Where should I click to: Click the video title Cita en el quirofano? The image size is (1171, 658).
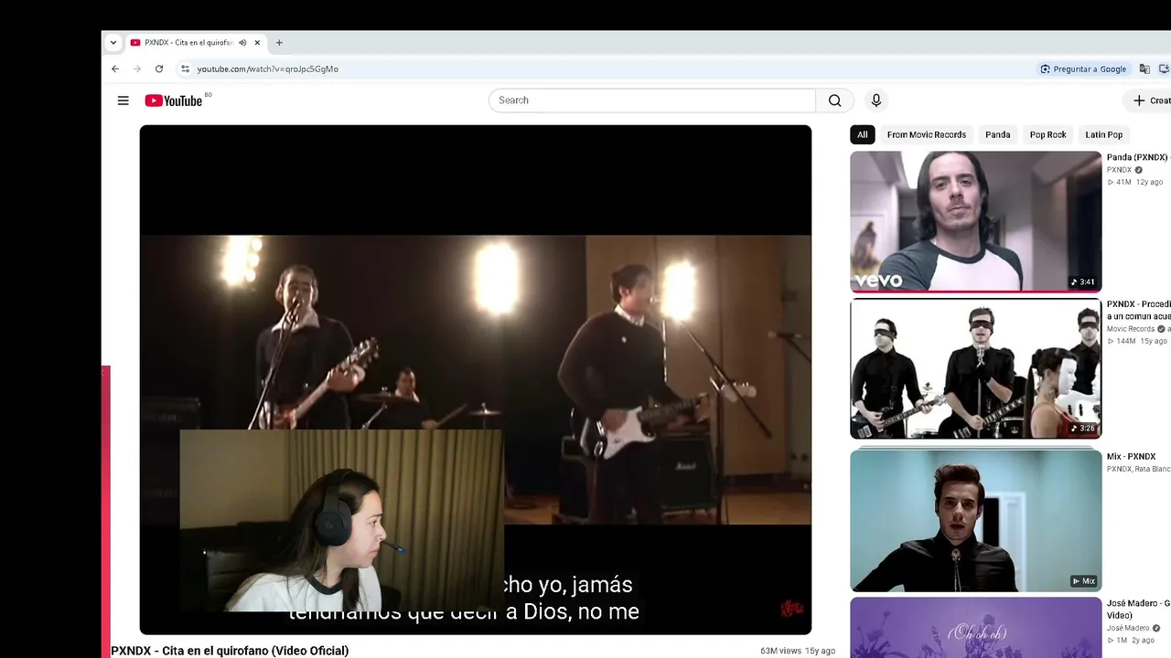[230, 651]
